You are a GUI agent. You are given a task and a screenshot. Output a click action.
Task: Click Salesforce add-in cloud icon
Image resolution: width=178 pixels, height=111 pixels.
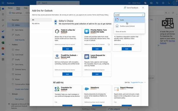(87, 89)
